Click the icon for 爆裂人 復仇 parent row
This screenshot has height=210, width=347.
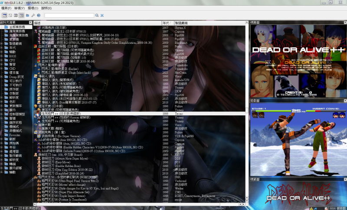[36, 76]
